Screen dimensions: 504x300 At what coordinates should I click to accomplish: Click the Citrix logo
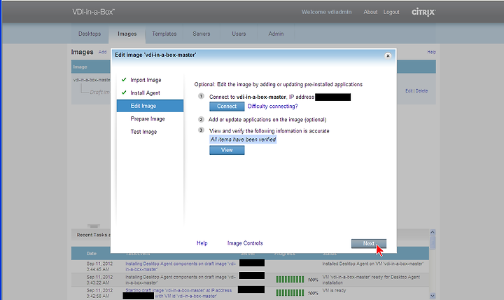pos(423,12)
